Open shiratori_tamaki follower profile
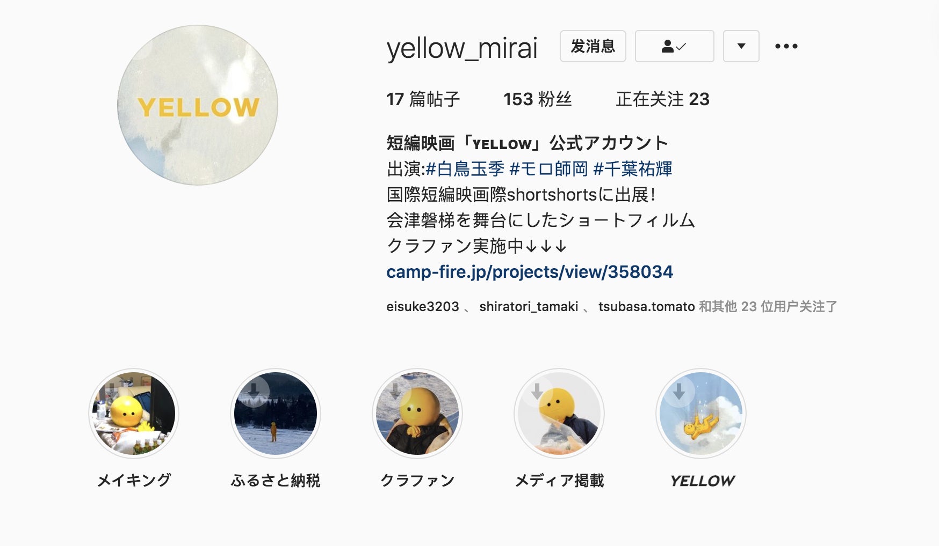The height and width of the screenshot is (546, 939). 529,307
